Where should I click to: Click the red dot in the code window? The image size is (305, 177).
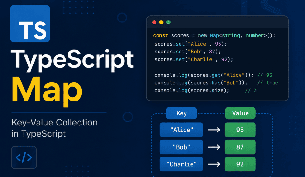[154, 22]
